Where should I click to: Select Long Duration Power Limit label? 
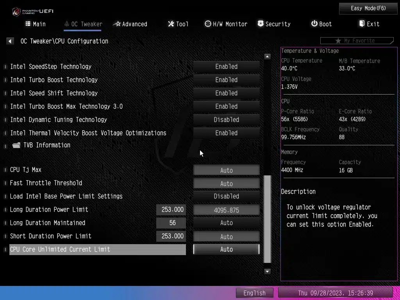point(49,209)
